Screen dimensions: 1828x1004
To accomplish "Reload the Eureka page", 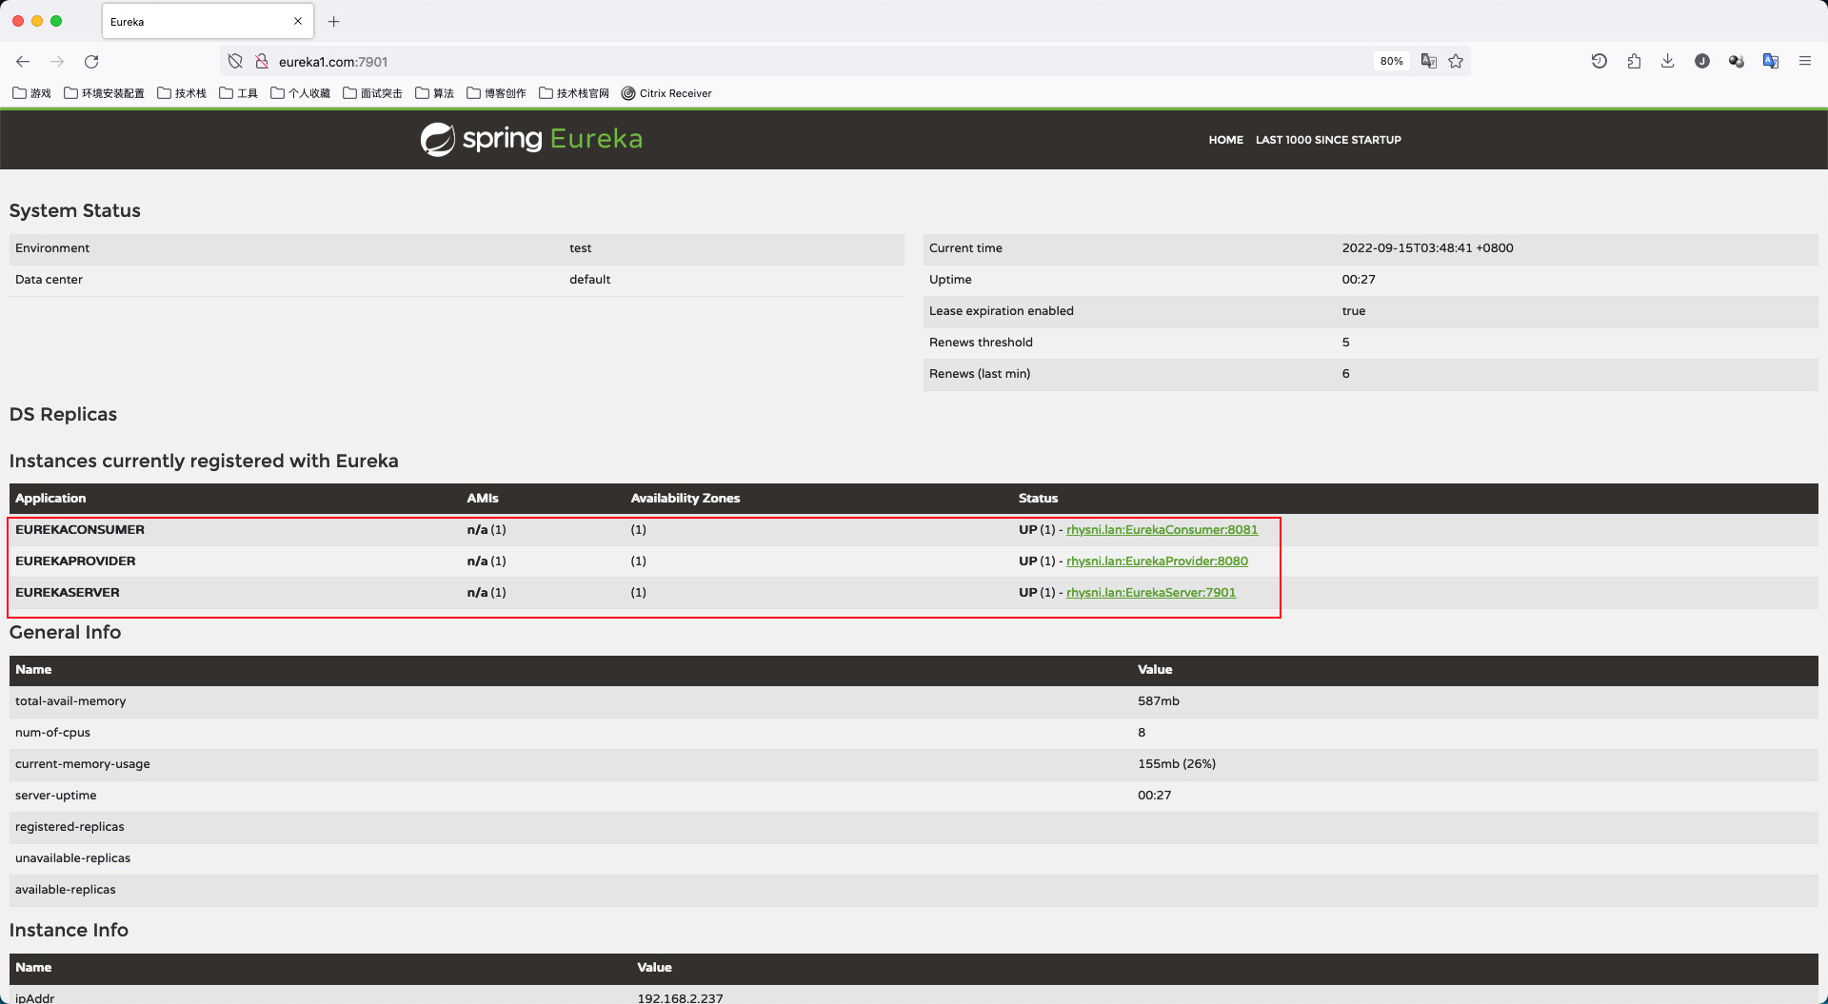I will (91, 61).
